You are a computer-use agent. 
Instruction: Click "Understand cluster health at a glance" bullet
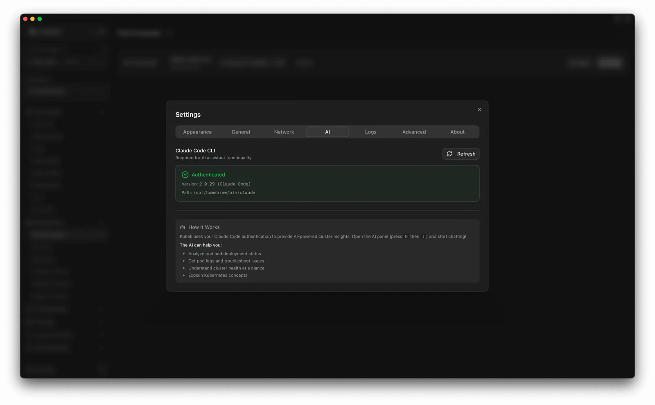[x=226, y=268]
